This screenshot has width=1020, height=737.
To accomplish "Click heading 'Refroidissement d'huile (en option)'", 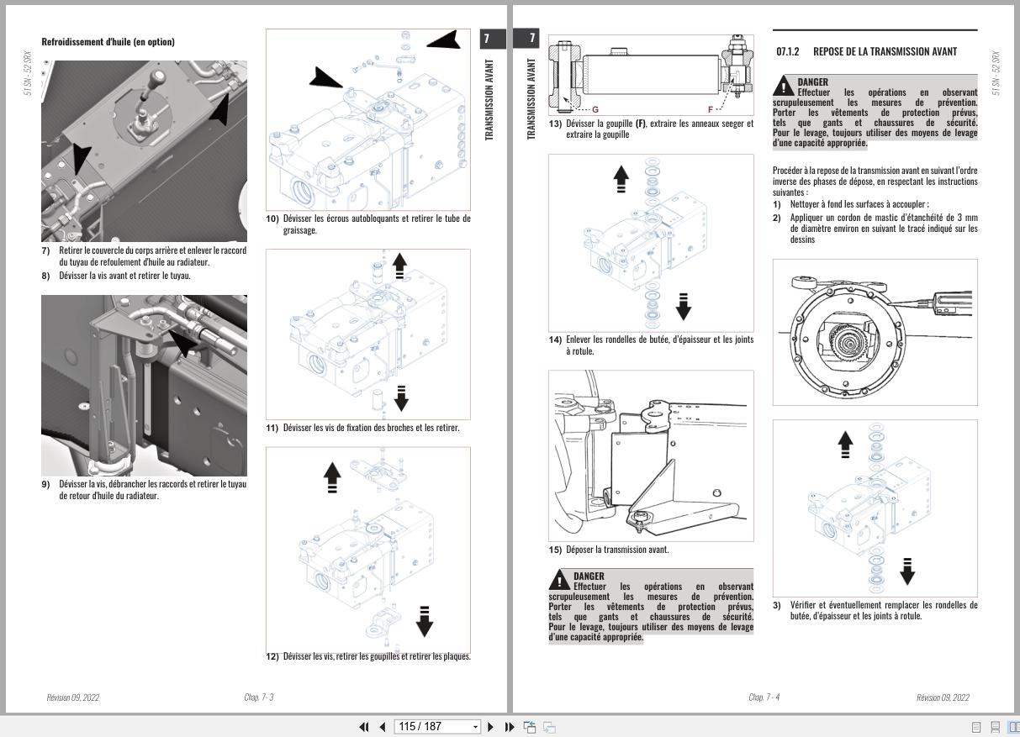I will pyautogui.click(x=108, y=41).
